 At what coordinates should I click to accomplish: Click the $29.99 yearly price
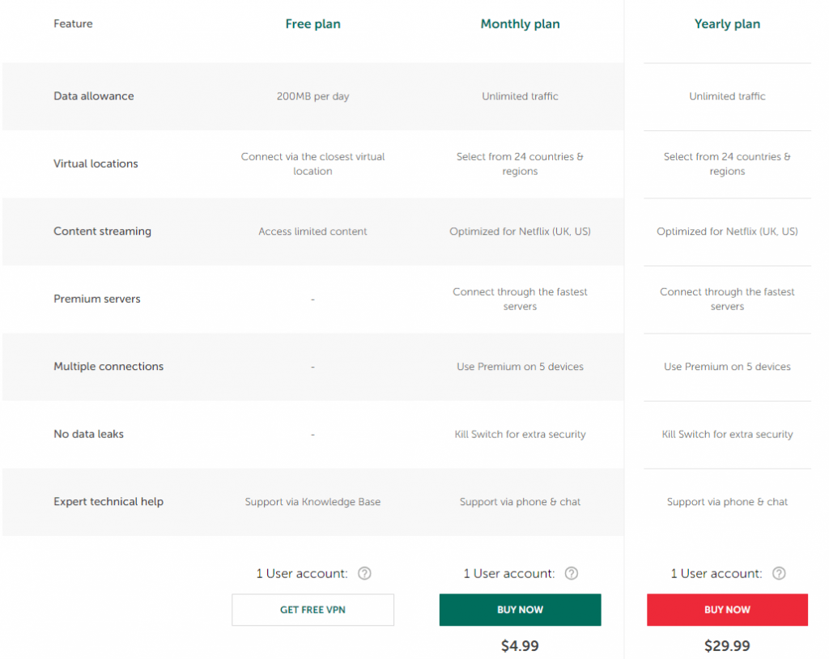[x=728, y=646]
